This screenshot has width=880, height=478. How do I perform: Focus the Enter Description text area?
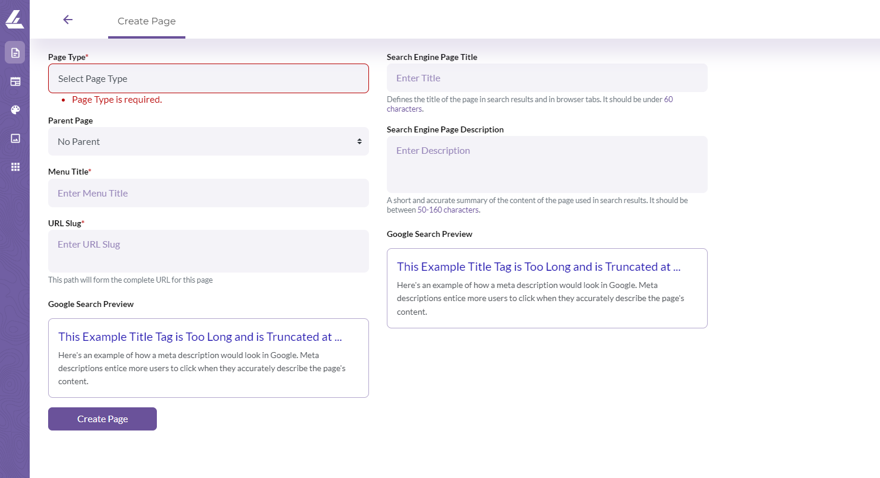547,164
